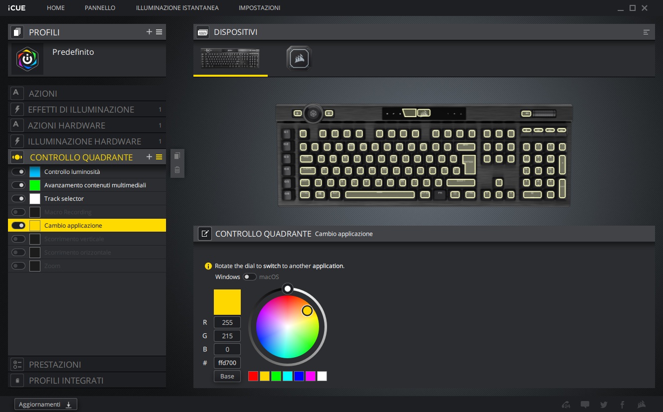Click the Illuminazione Hardware lightning icon

17,141
